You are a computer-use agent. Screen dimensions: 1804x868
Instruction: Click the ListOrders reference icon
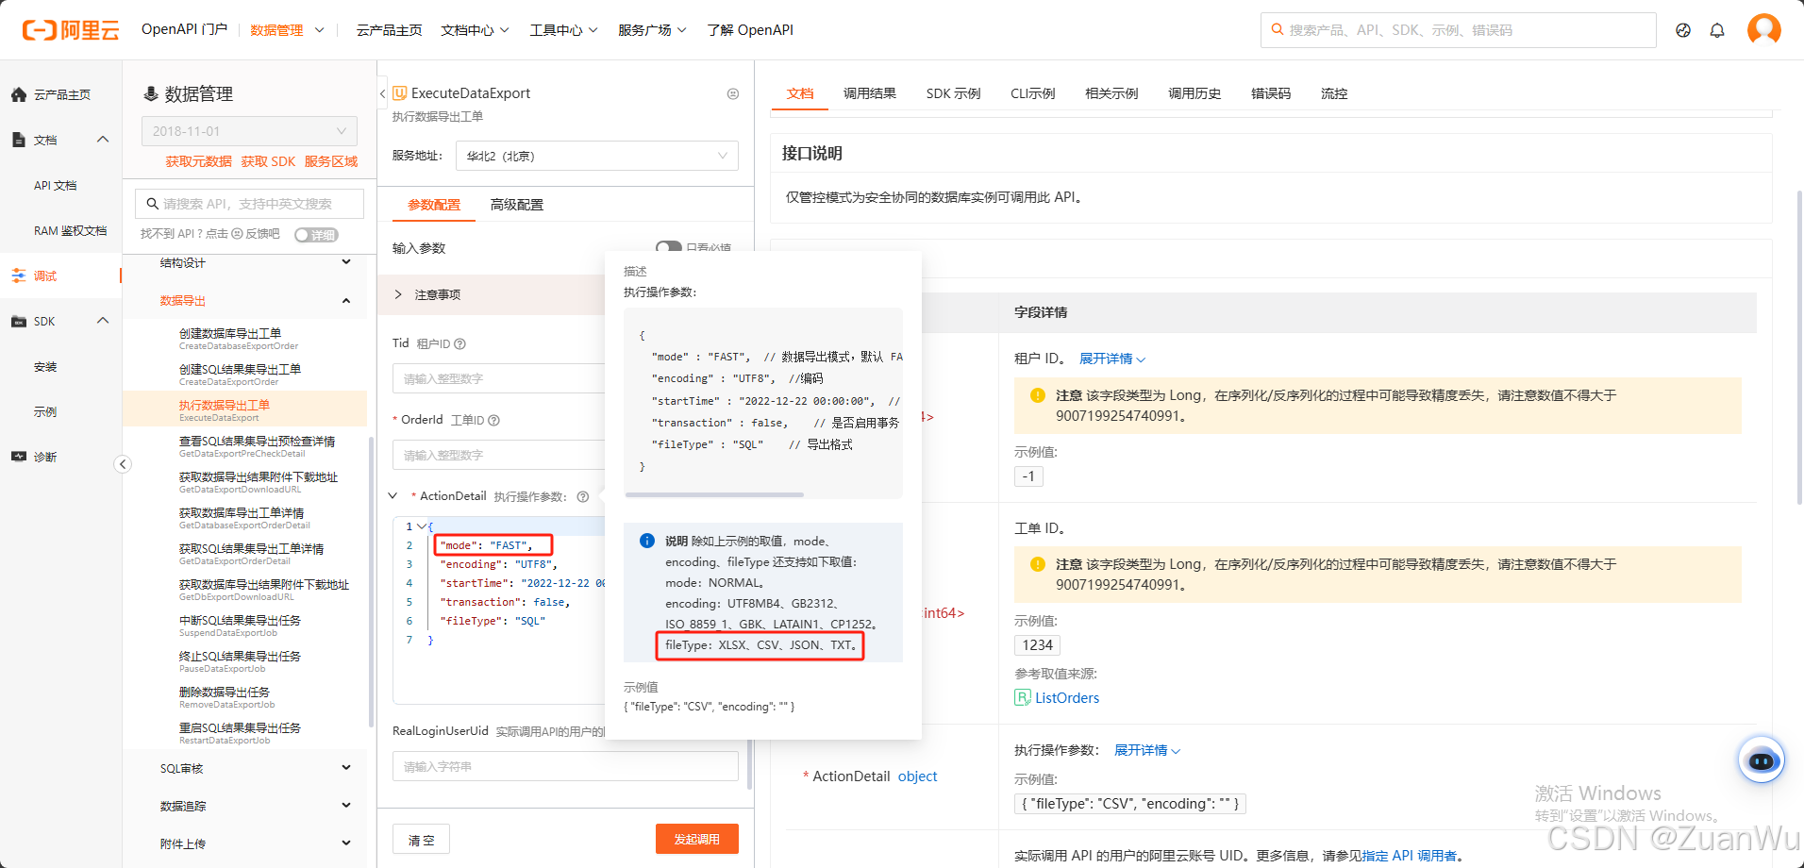pyautogui.click(x=1023, y=697)
